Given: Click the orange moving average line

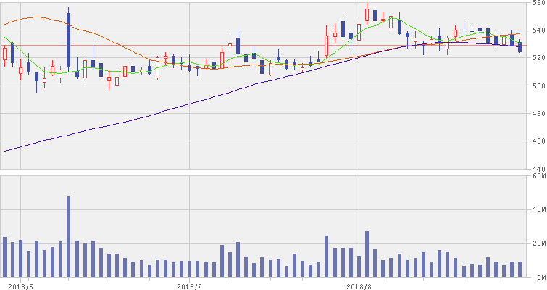Looking at the screenshot, I should pos(109,38).
